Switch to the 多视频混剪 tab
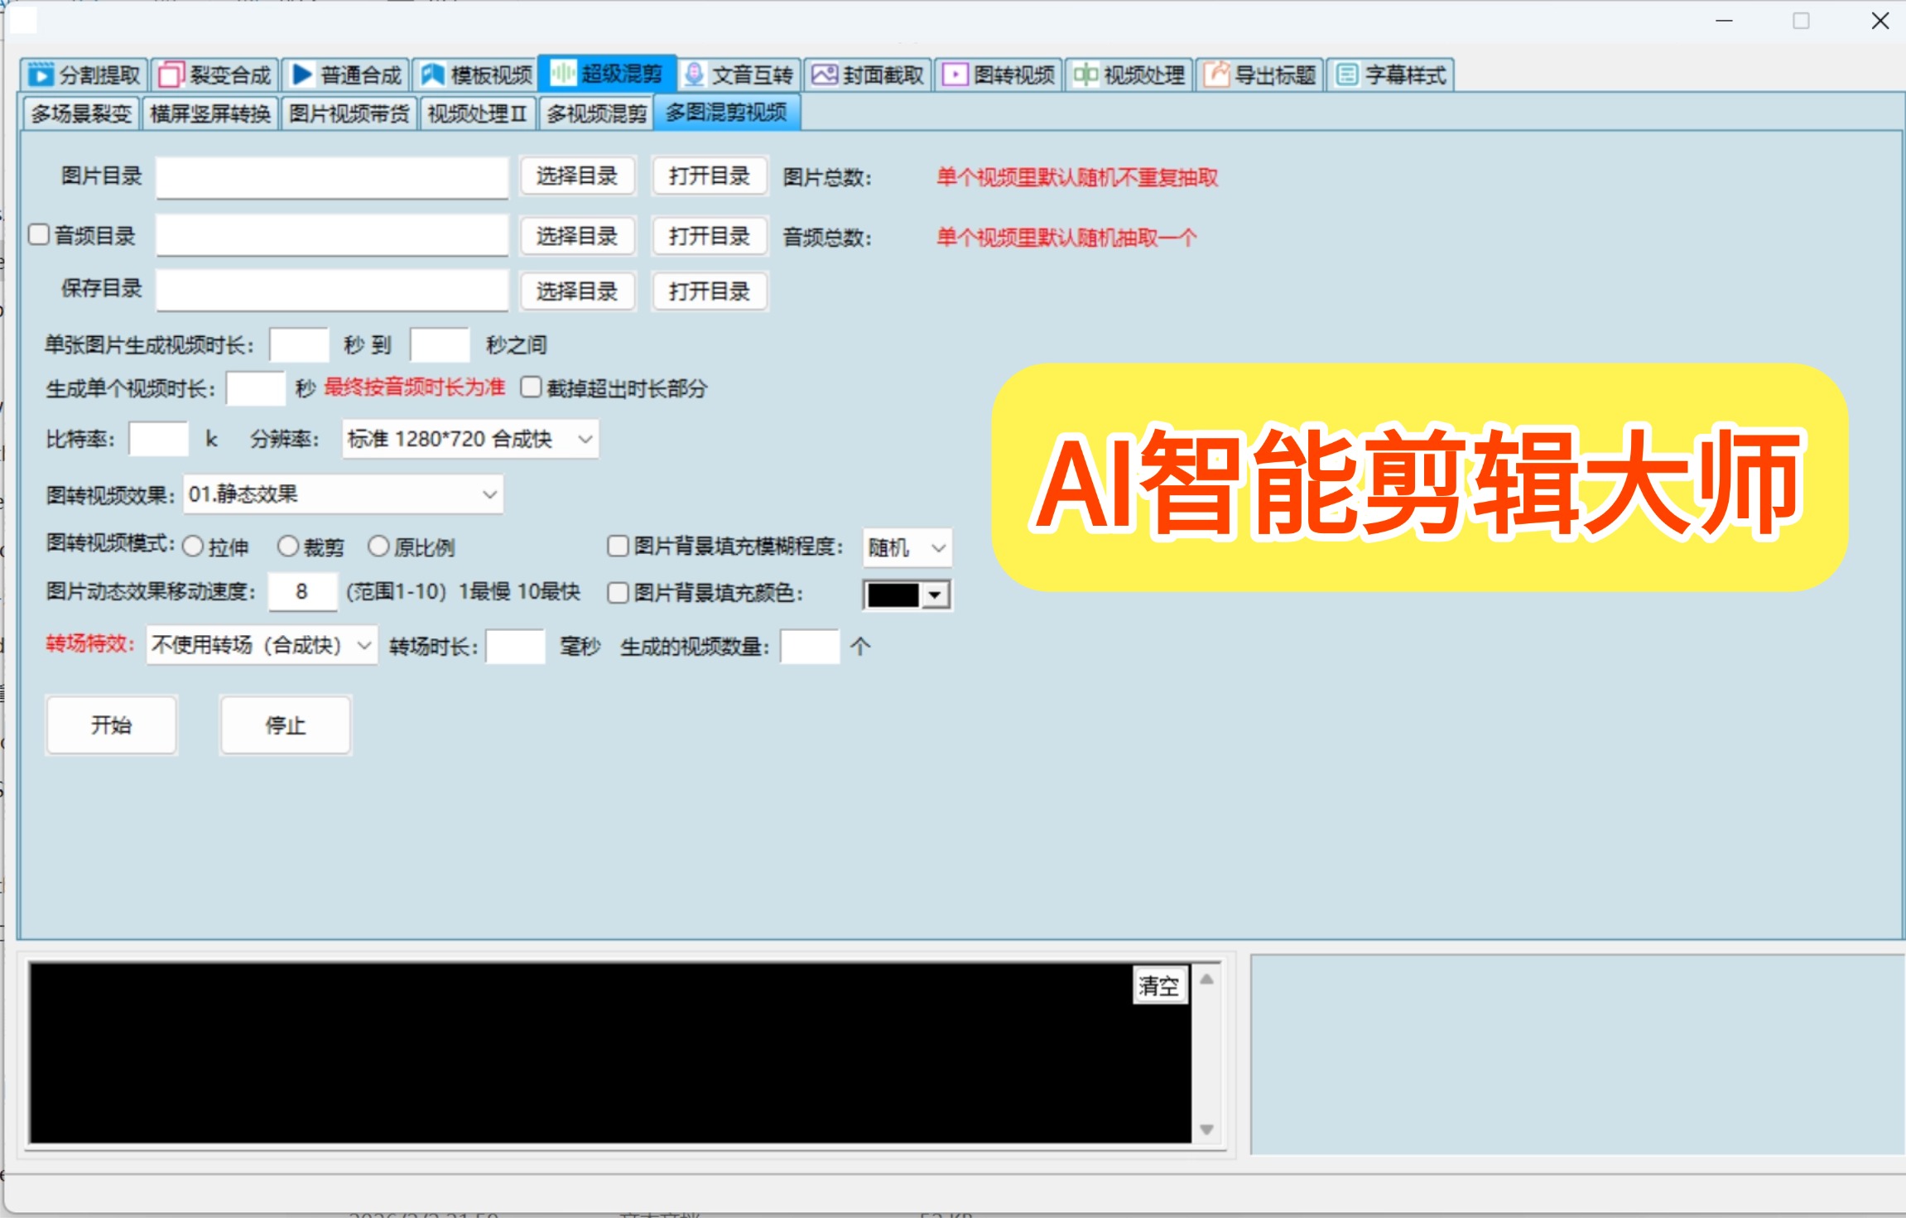 (x=595, y=113)
